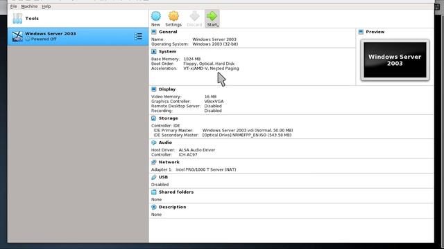Open the Shared folders section heading
The height and width of the screenshot is (249, 444).
point(176,192)
